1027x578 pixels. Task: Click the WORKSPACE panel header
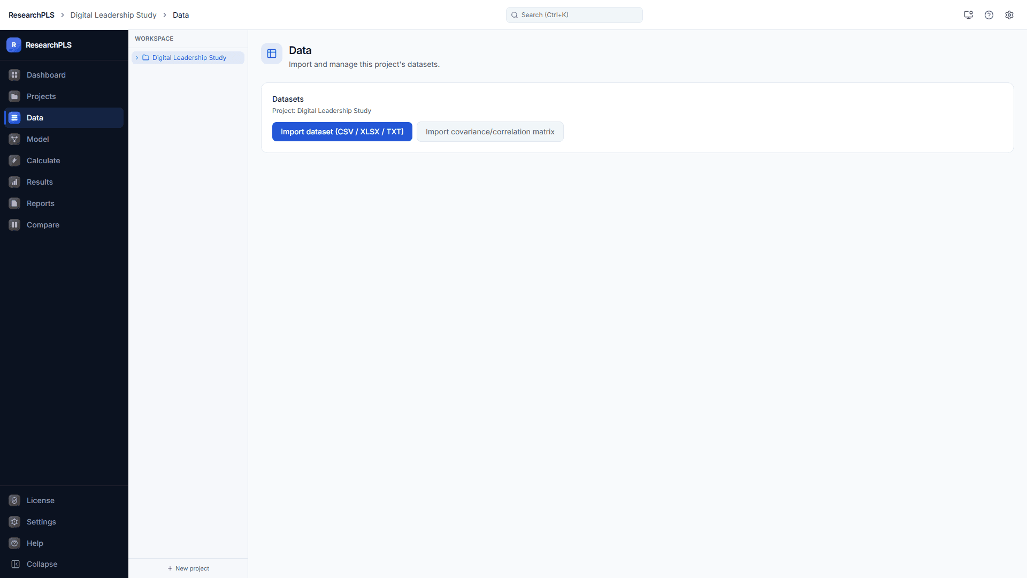coord(154,39)
